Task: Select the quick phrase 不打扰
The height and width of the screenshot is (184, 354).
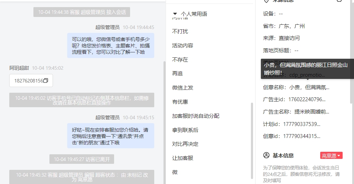Action: coord(180,31)
